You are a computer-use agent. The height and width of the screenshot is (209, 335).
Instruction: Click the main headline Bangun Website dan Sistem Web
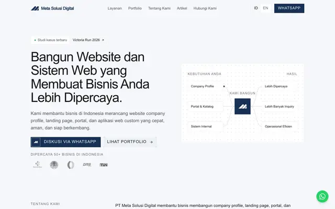coord(90,77)
